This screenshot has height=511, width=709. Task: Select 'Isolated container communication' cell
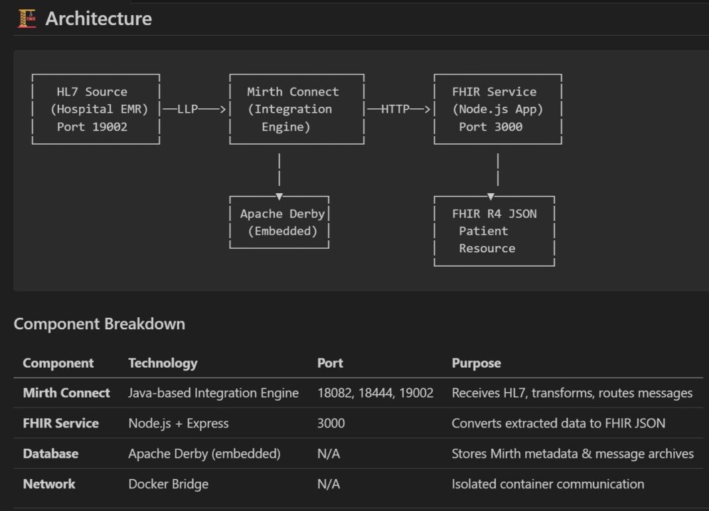(548, 484)
